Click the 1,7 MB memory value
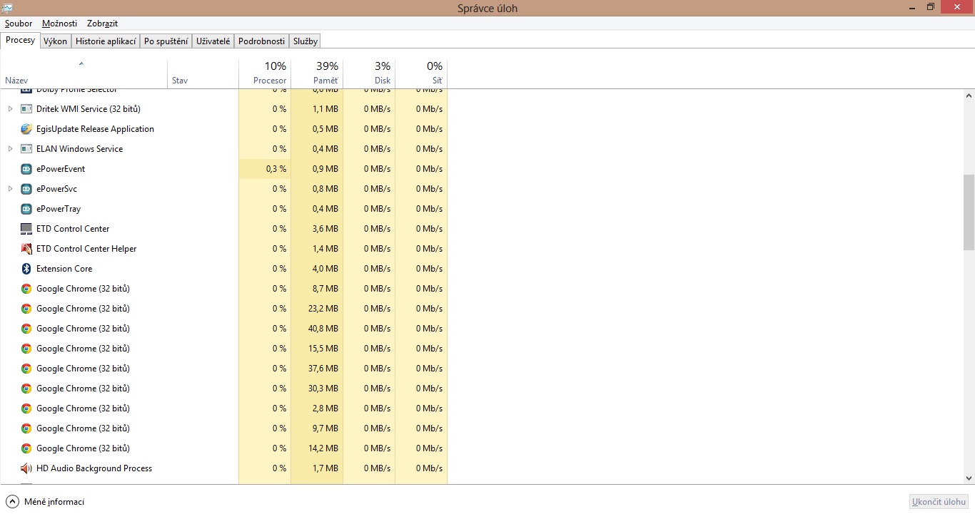Screen dimensions: 975x519 (x=325, y=468)
